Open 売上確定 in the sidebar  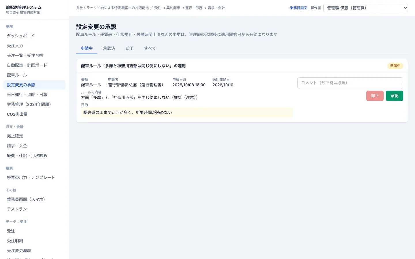tap(35, 136)
